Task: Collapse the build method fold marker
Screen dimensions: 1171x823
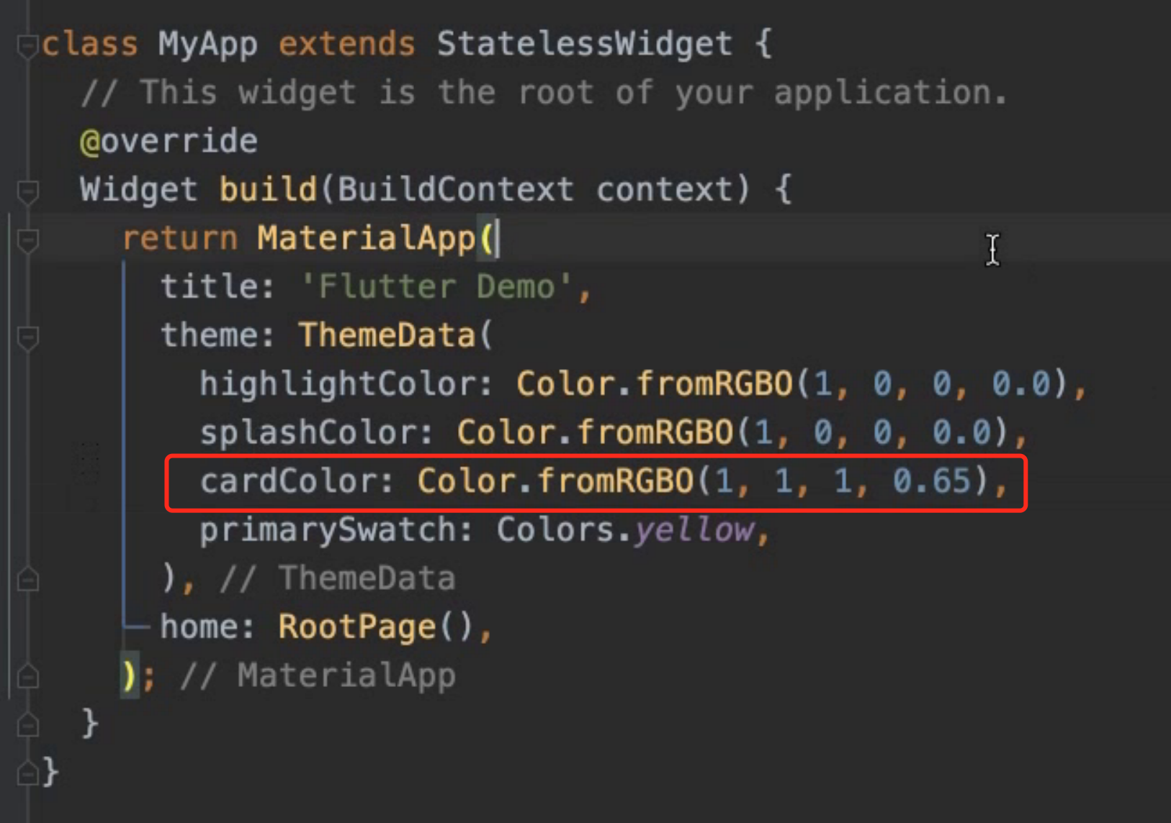Action: pyautogui.click(x=27, y=192)
